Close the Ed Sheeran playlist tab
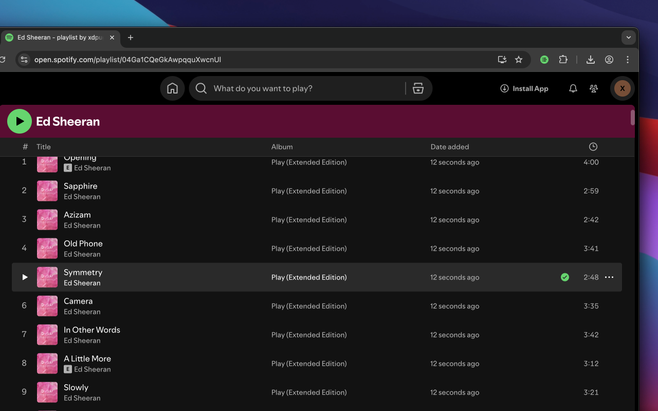The height and width of the screenshot is (411, 658). 112,38
